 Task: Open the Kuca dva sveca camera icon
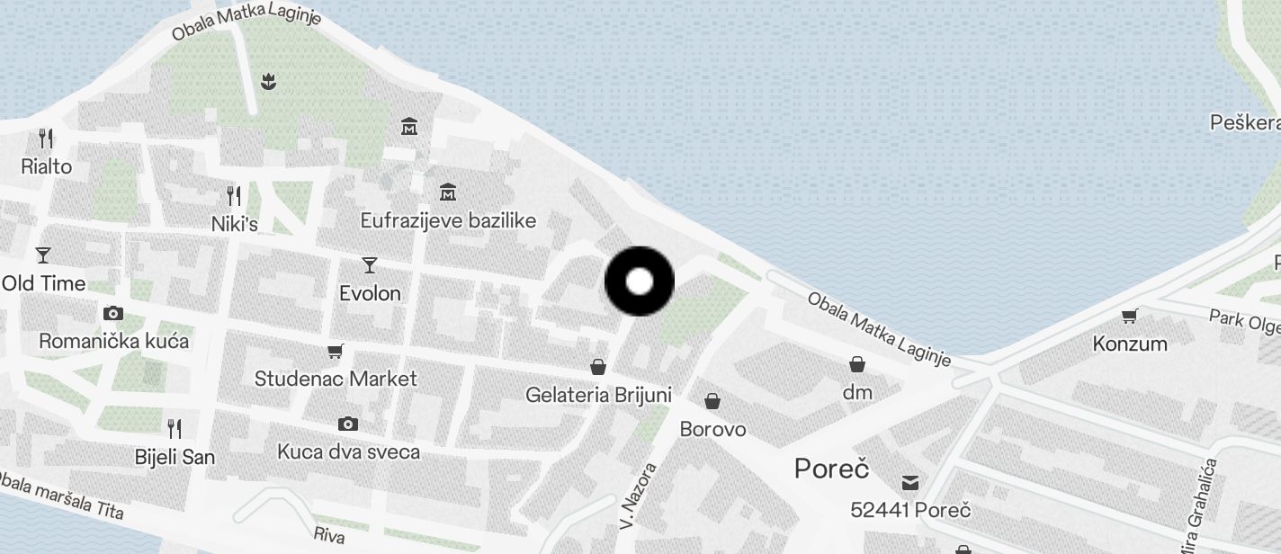click(x=348, y=424)
